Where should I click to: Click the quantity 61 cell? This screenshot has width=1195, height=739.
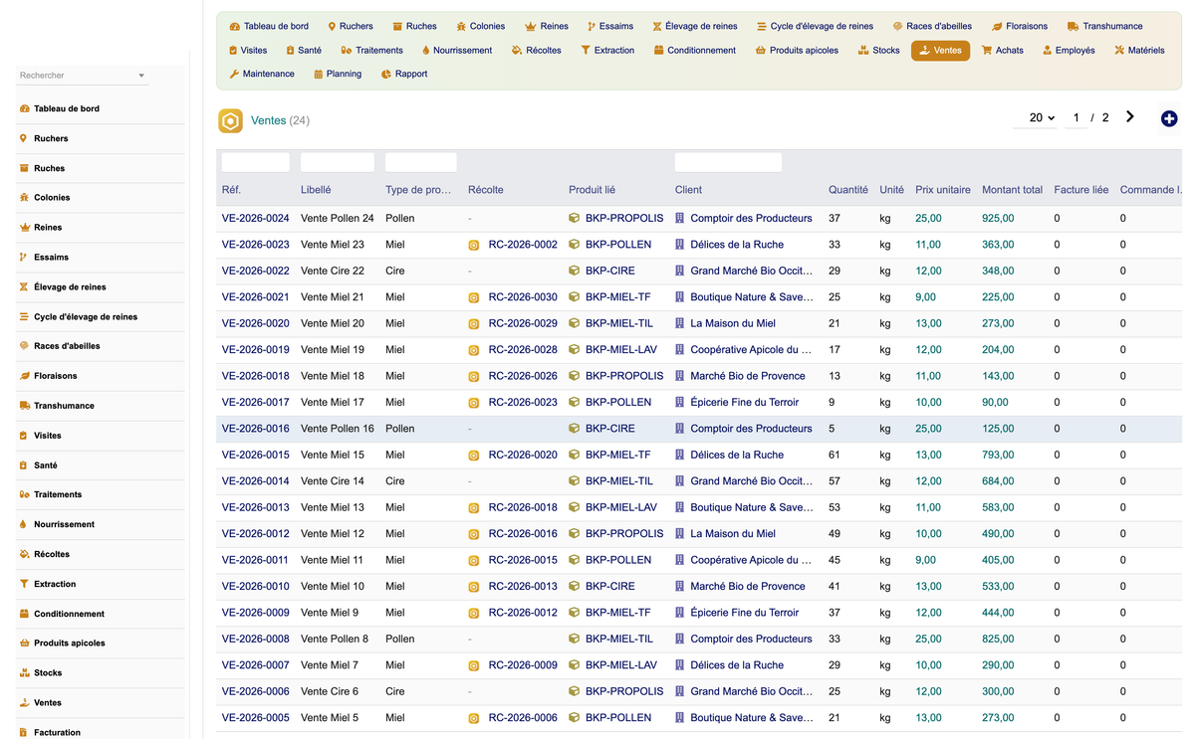[x=835, y=456]
